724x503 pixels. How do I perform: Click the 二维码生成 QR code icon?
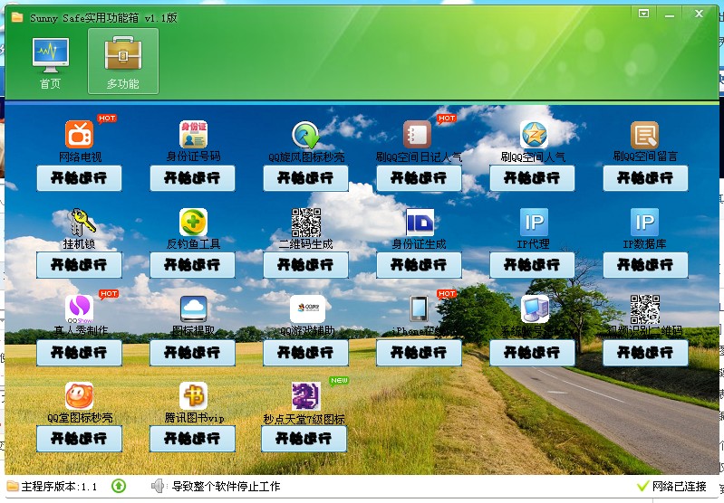(306, 223)
